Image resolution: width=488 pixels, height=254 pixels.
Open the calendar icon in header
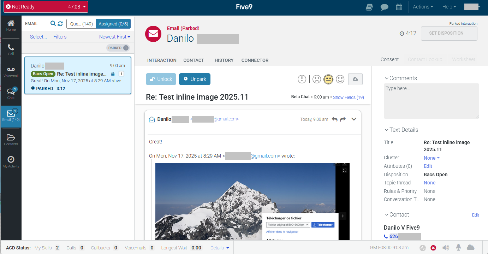pos(399,7)
